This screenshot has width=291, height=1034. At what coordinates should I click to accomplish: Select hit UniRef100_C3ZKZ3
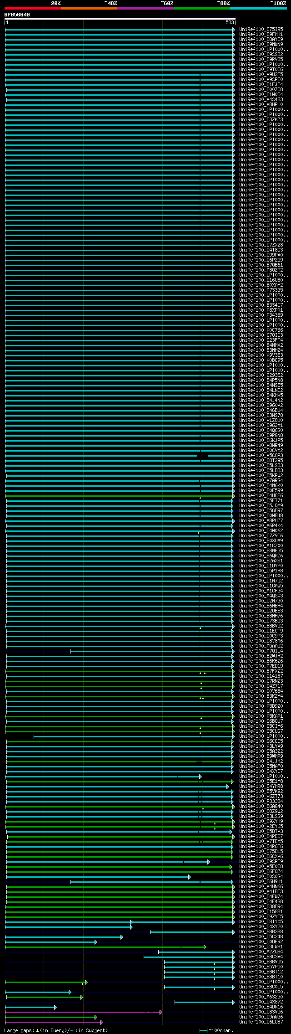(261, 119)
